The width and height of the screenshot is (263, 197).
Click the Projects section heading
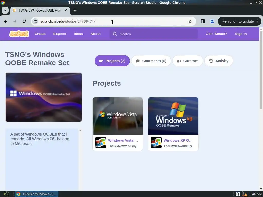pos(107,83)
